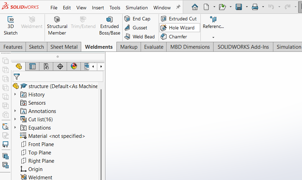Switch to SOLIDWORKS Add-Ins tab
Screen dimensions: 302x180
(243, 47)
